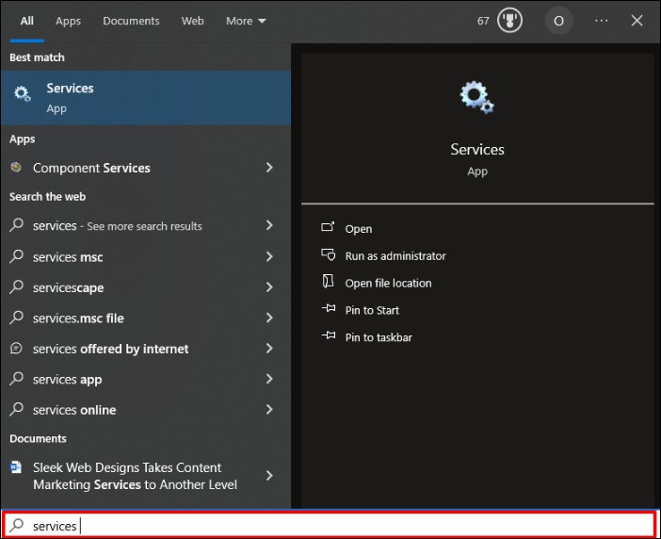661x539 pixels.
Task: Switch to the Apps tab
Action: click(68, 21)
